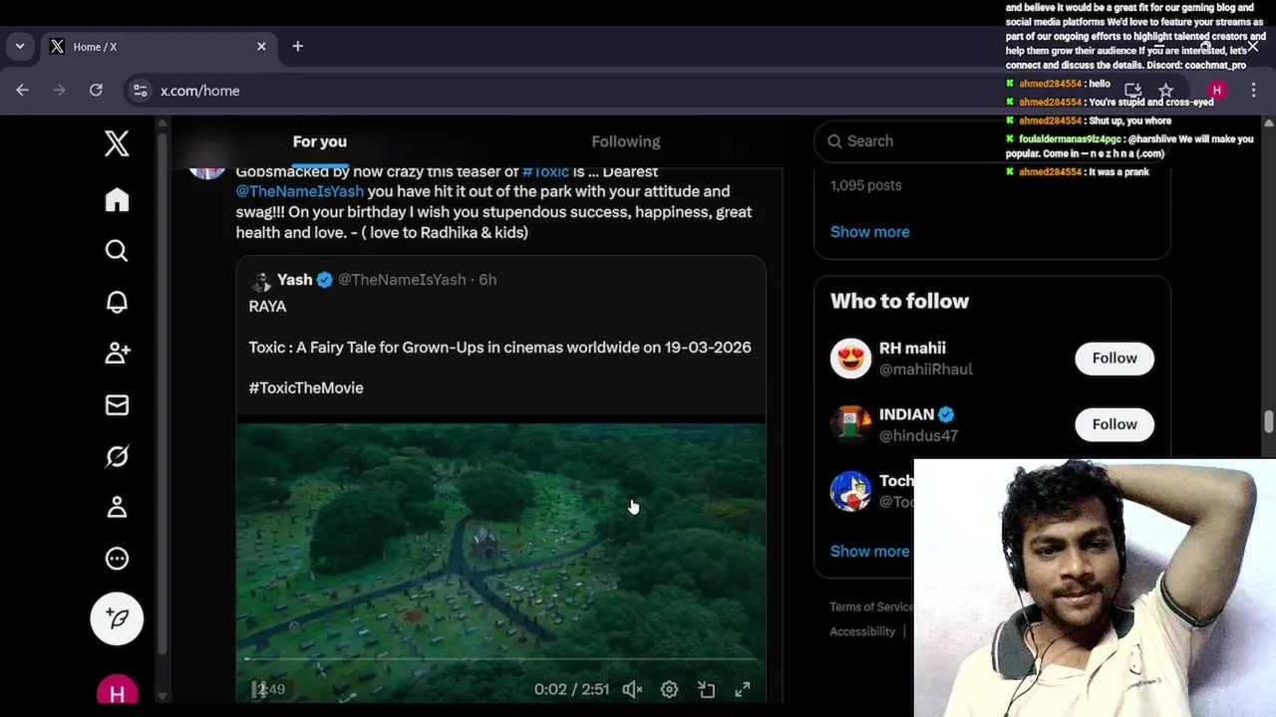The width and height of the screenshot is (1276, 717).
Task: Open Chrome three-dot menu
Action: click(x=1253, y=90)
